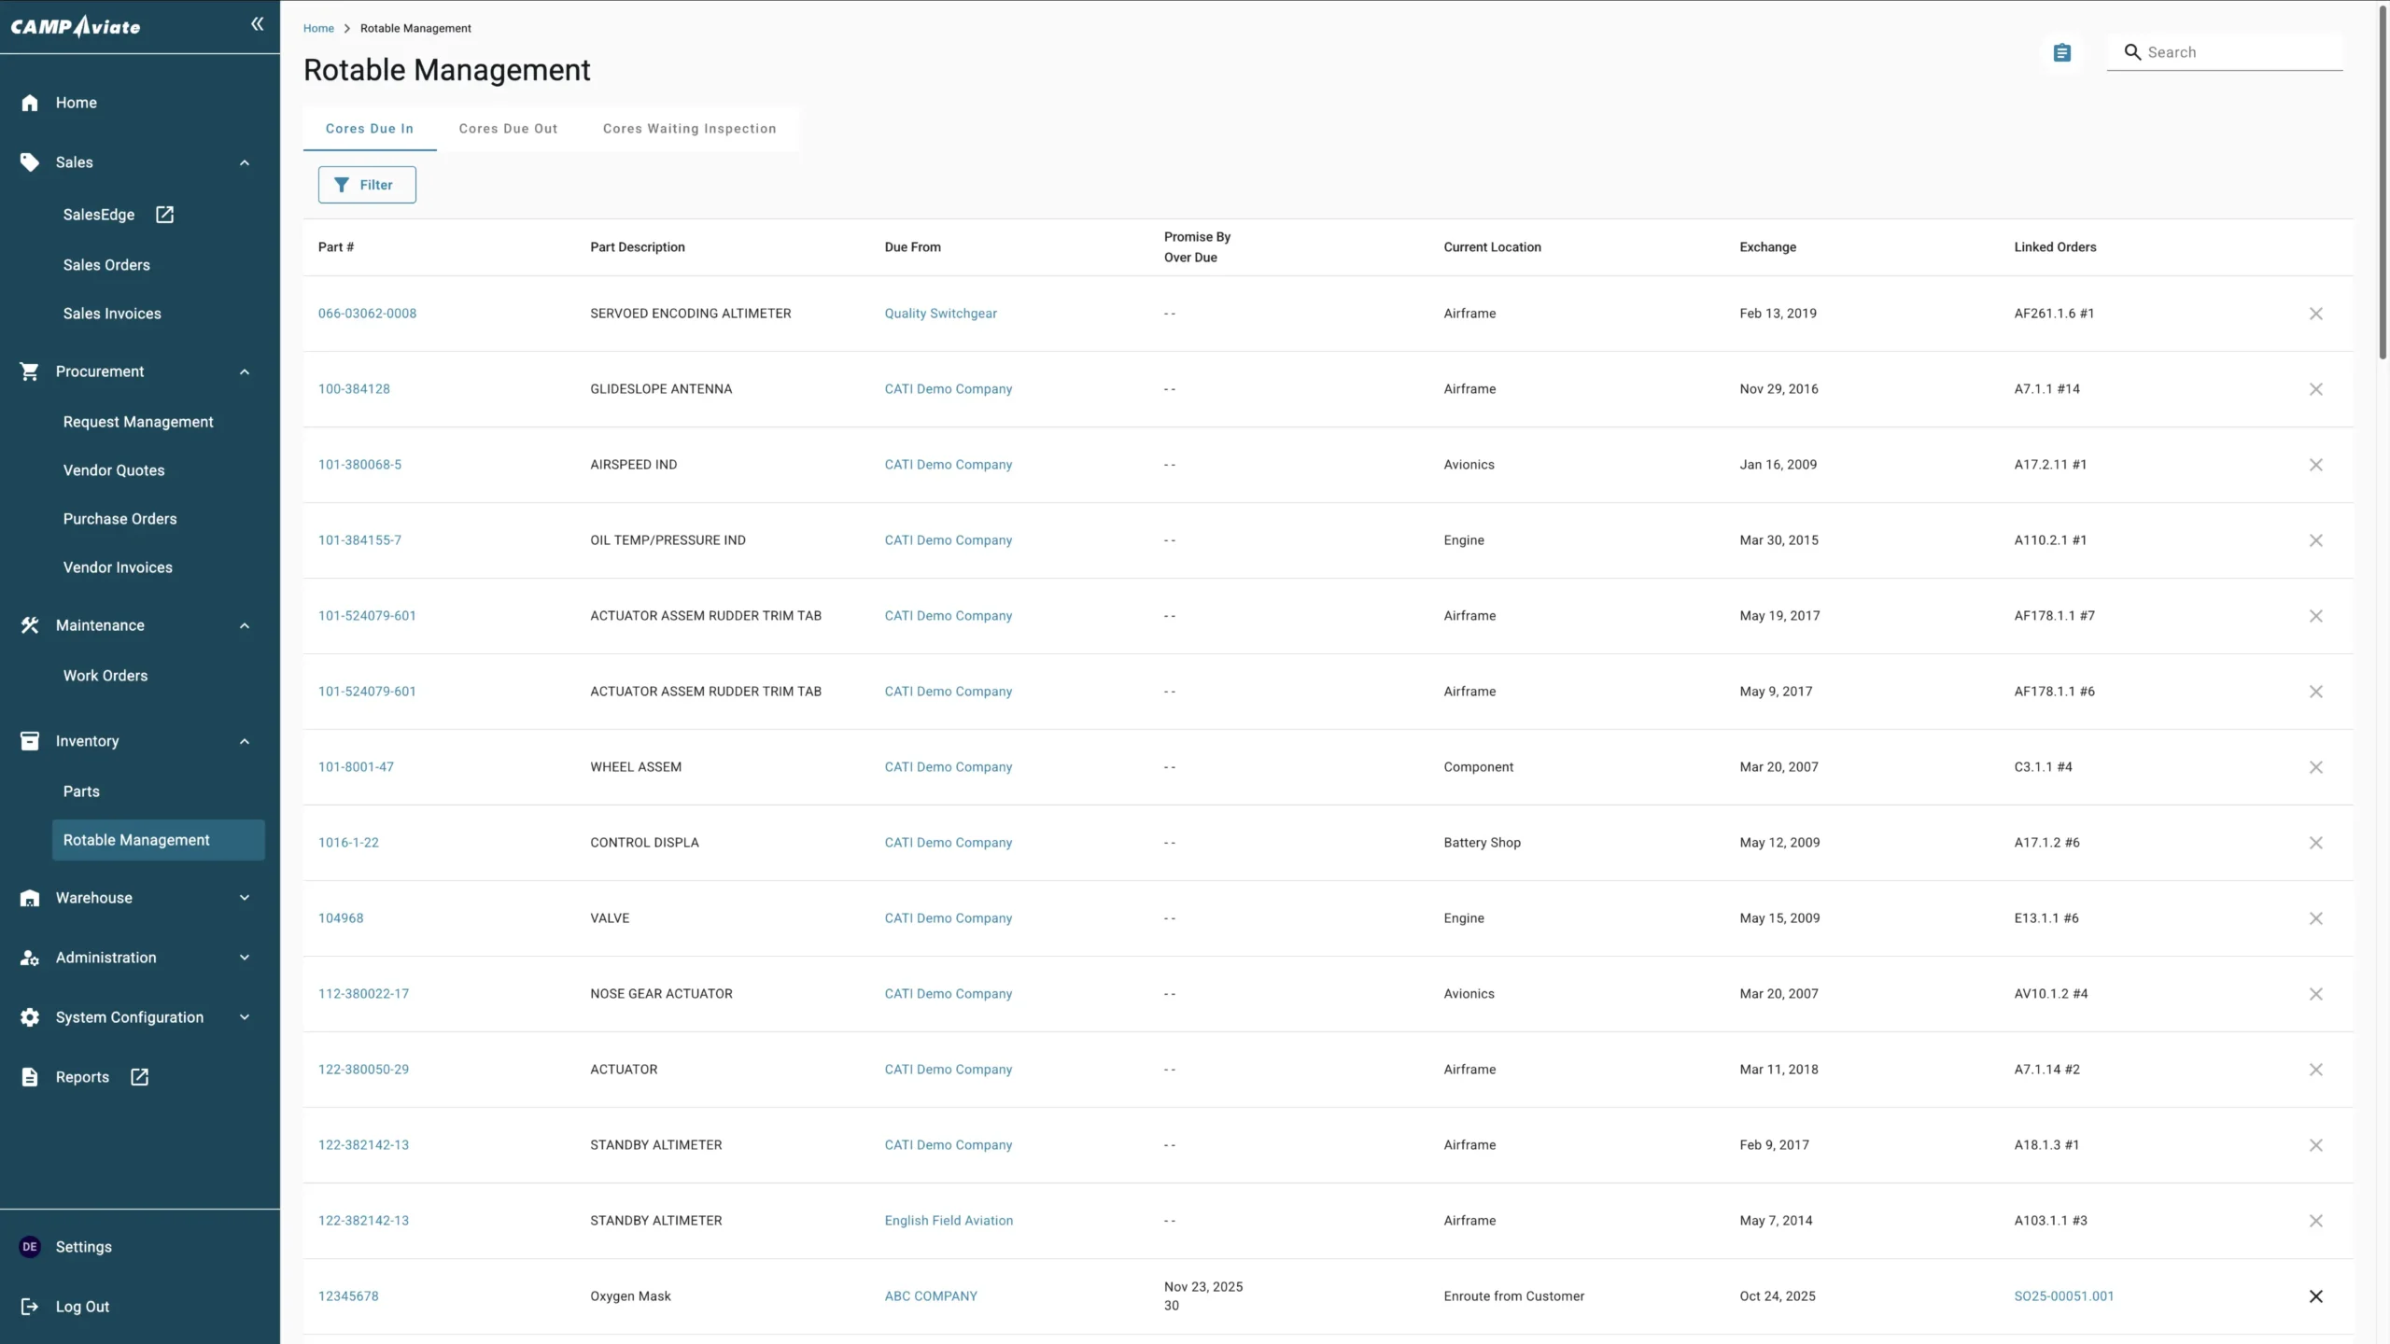Open Vendor Quotes in sidebar
Viewport: 2390px width, 1344px height.
[x=114, y=470]
